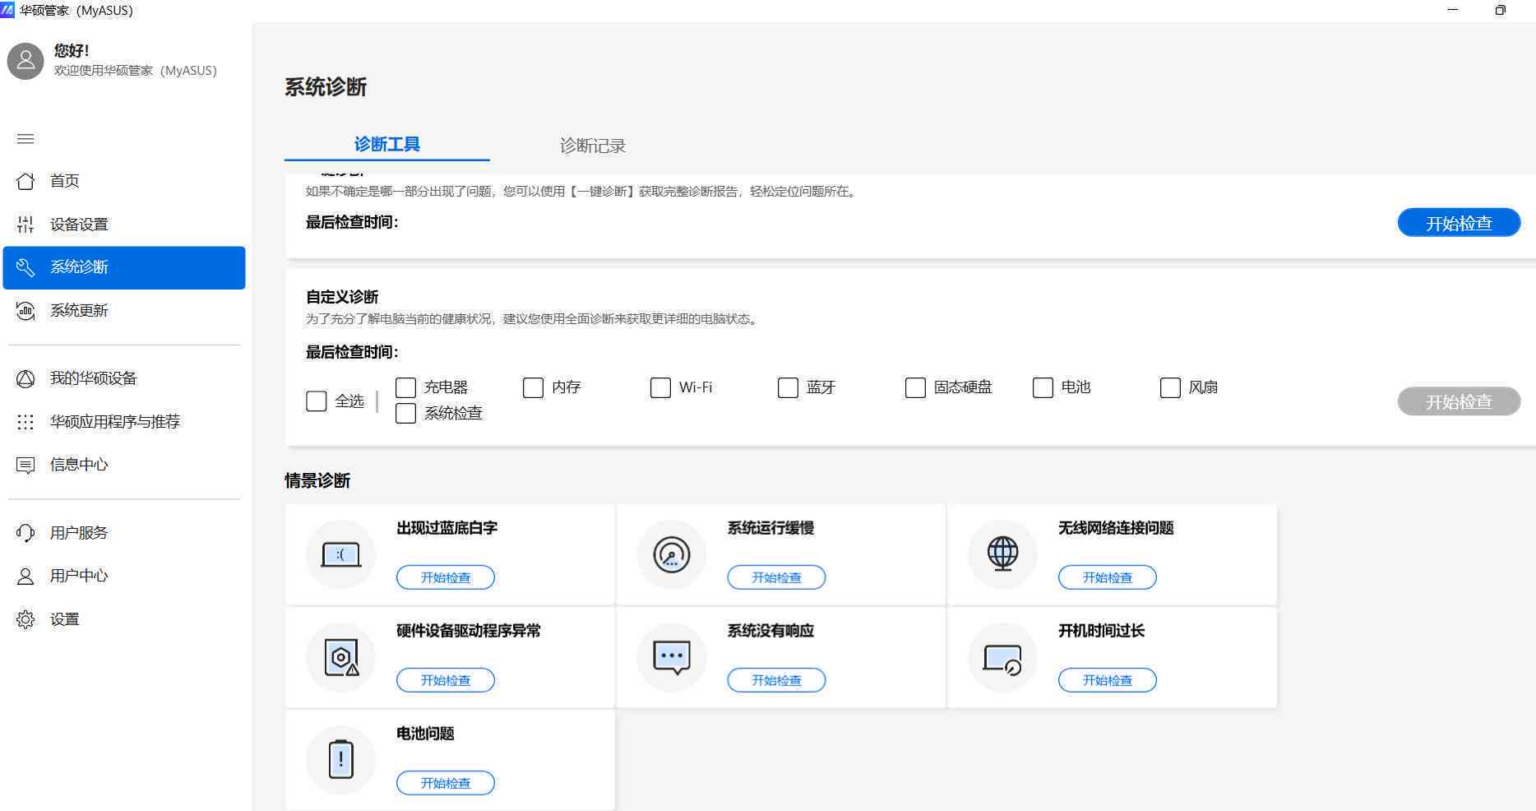Click the blue screen laptop icon
The image size is (1536, 811).
340,554
